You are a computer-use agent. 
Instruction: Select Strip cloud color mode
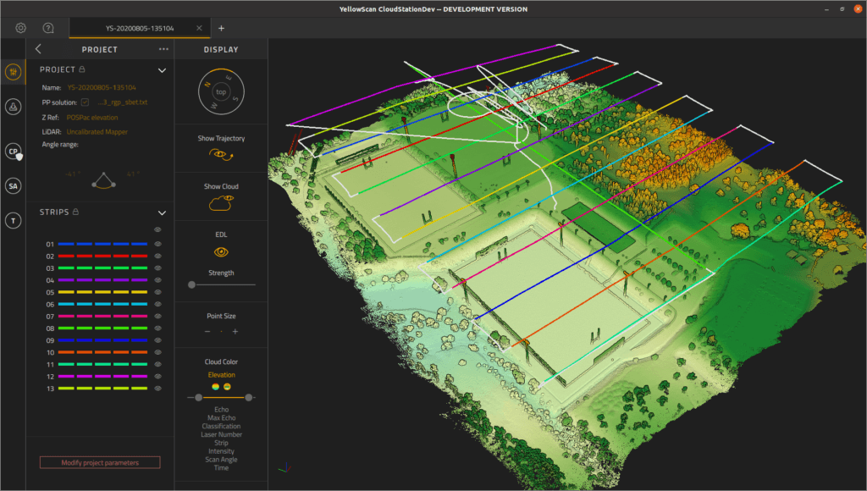pos(221,443)
